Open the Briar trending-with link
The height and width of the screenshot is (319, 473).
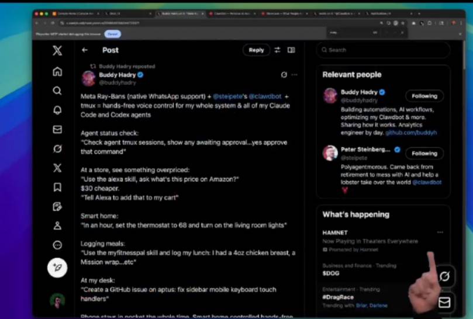click(361, 306)
